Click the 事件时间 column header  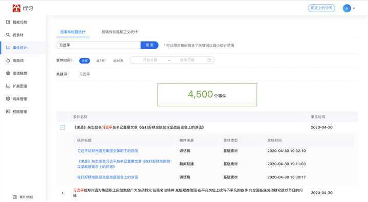(318, 117)
